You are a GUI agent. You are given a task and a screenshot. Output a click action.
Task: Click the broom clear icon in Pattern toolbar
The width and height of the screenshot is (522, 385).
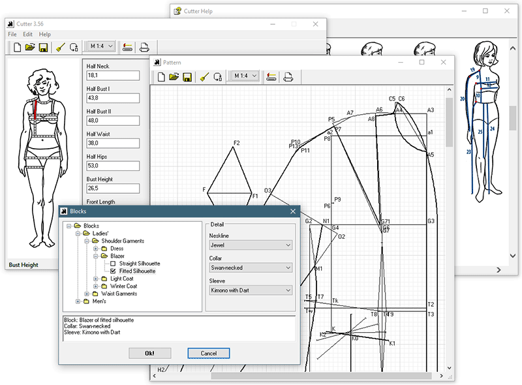tap(204, 76)
